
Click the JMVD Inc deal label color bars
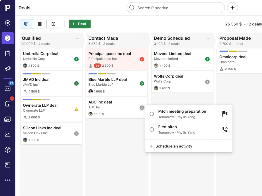pyautogui.click(x=36, y=74)
